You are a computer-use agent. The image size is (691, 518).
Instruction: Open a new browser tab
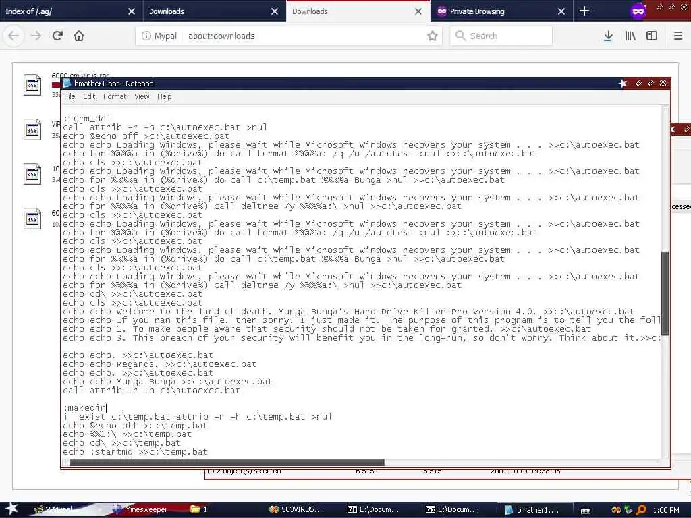tap(584, 11)
